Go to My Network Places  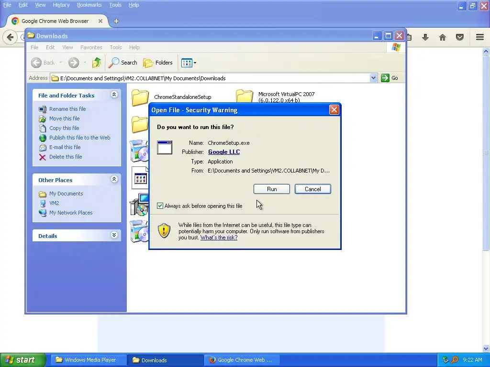coord(71,213)
